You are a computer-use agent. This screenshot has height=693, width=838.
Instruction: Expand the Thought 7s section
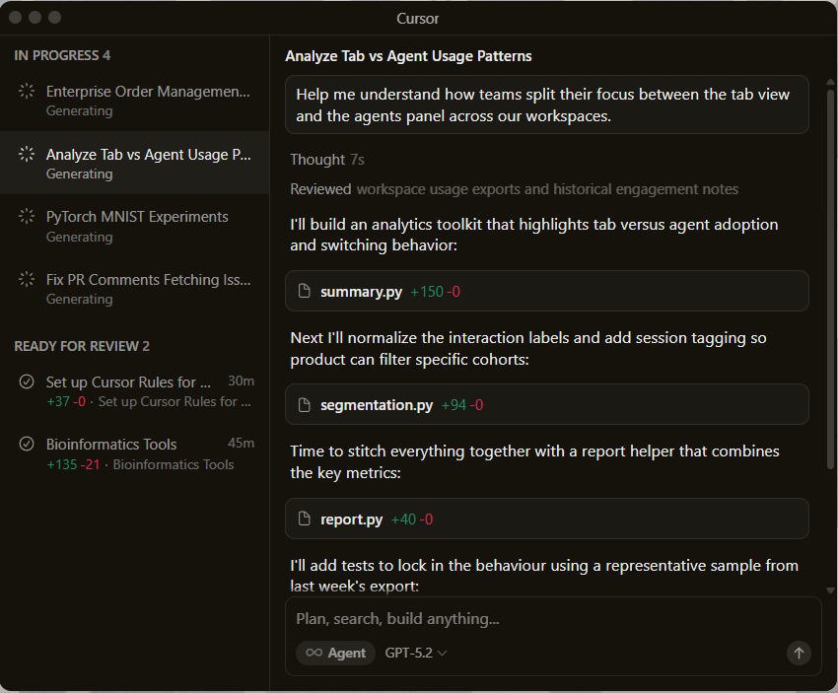click(327, 160)
